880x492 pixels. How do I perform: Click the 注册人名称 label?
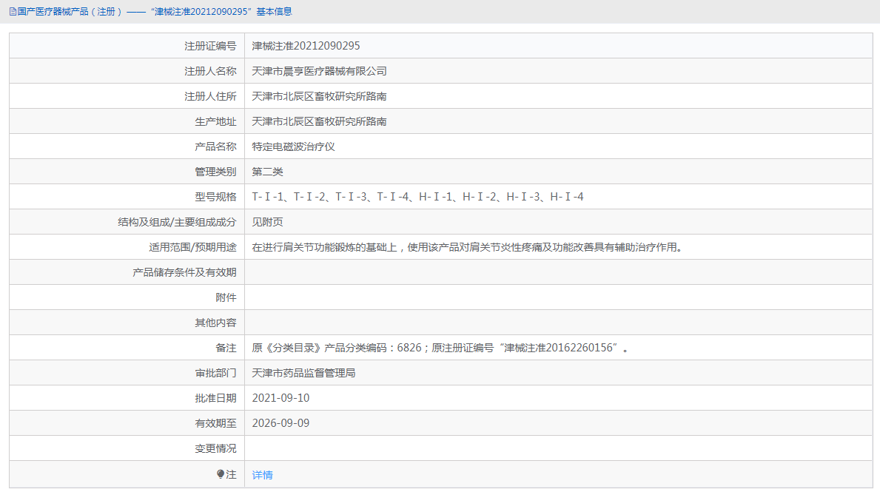coord(210,71)
